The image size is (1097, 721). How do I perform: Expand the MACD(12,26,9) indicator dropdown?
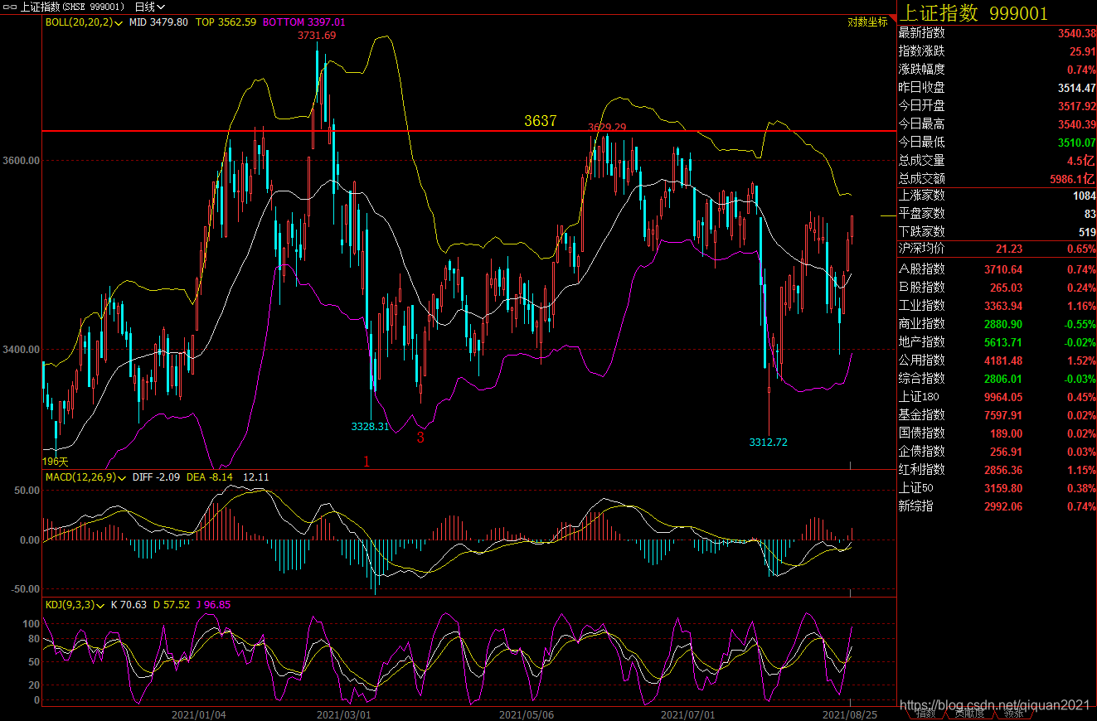(x=85, y=477)
